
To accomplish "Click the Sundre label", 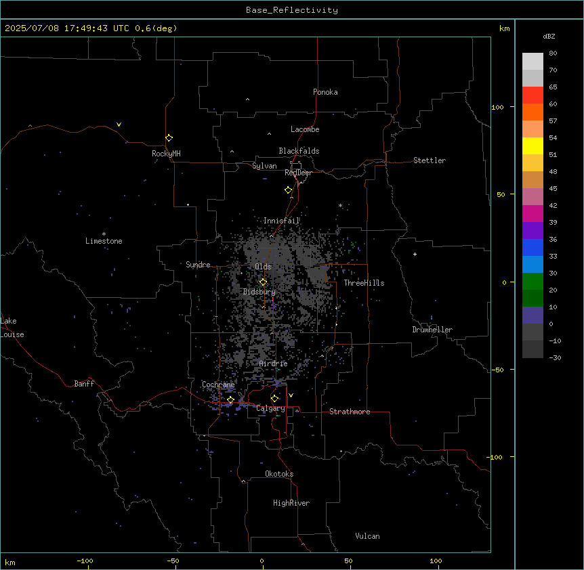I will coord(198,265).
